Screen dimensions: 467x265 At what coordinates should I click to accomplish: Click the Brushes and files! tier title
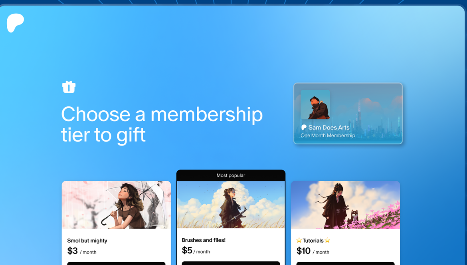pos(204,240)
